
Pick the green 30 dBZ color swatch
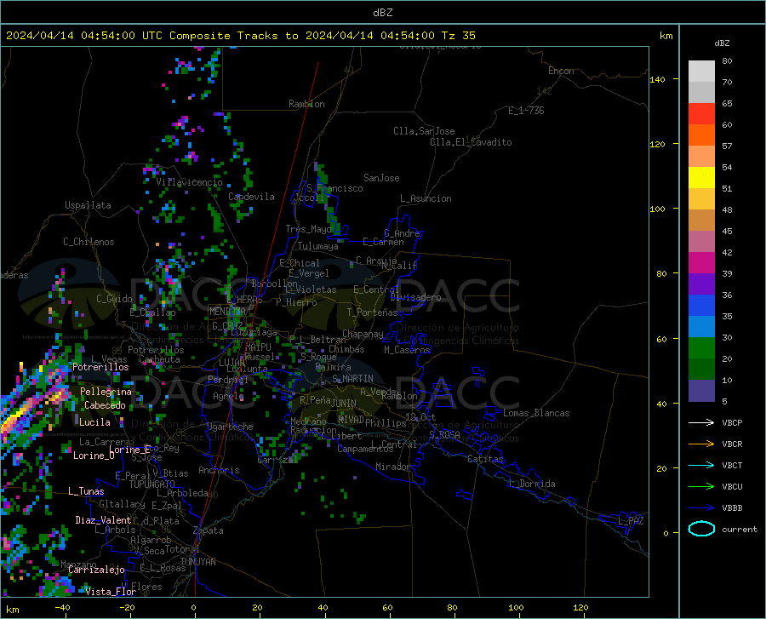(x=701, y=348)
